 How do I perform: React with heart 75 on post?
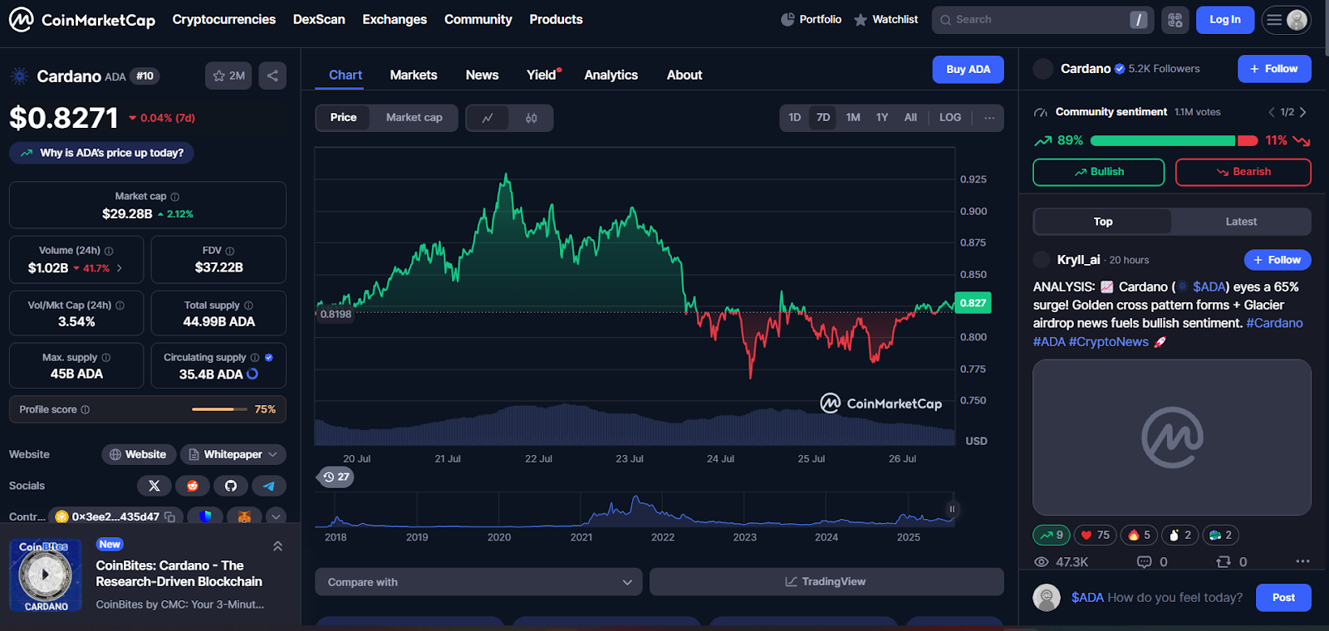1095,536
